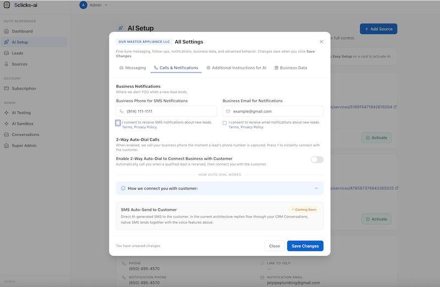The width and height of the screenshot is (440, 287).
Task: Click the second Activate button behind dialog
Action: [x=376, y=219]
